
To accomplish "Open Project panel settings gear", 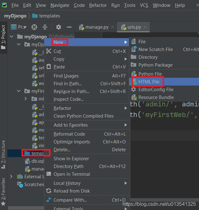I will click(59, 27).
